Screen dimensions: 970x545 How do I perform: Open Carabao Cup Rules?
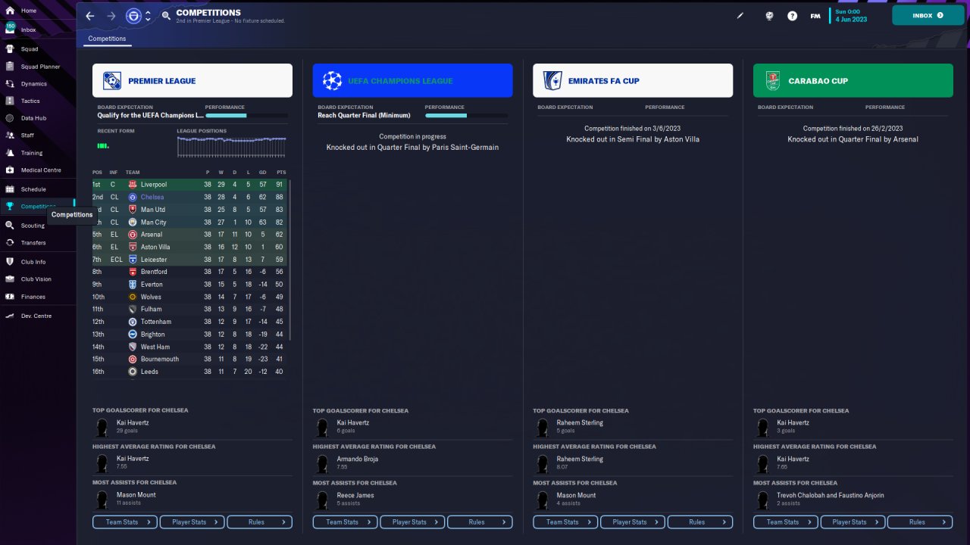[920, 522]
